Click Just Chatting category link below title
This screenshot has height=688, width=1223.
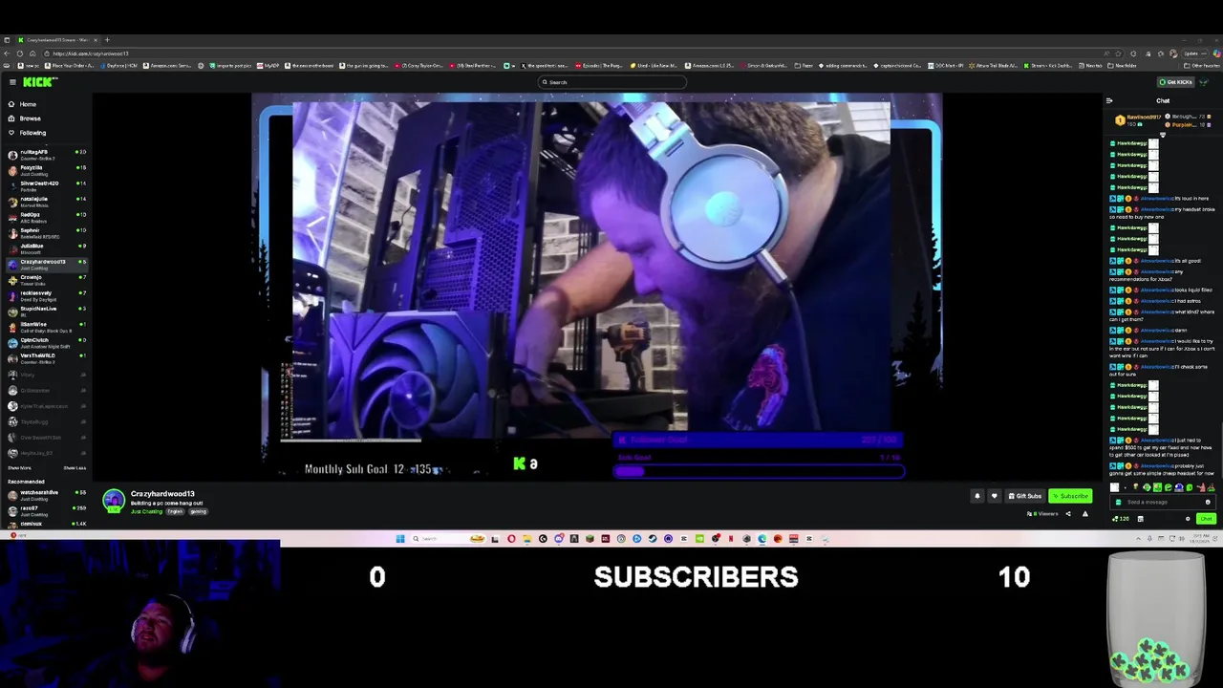(x=147, y=512)
